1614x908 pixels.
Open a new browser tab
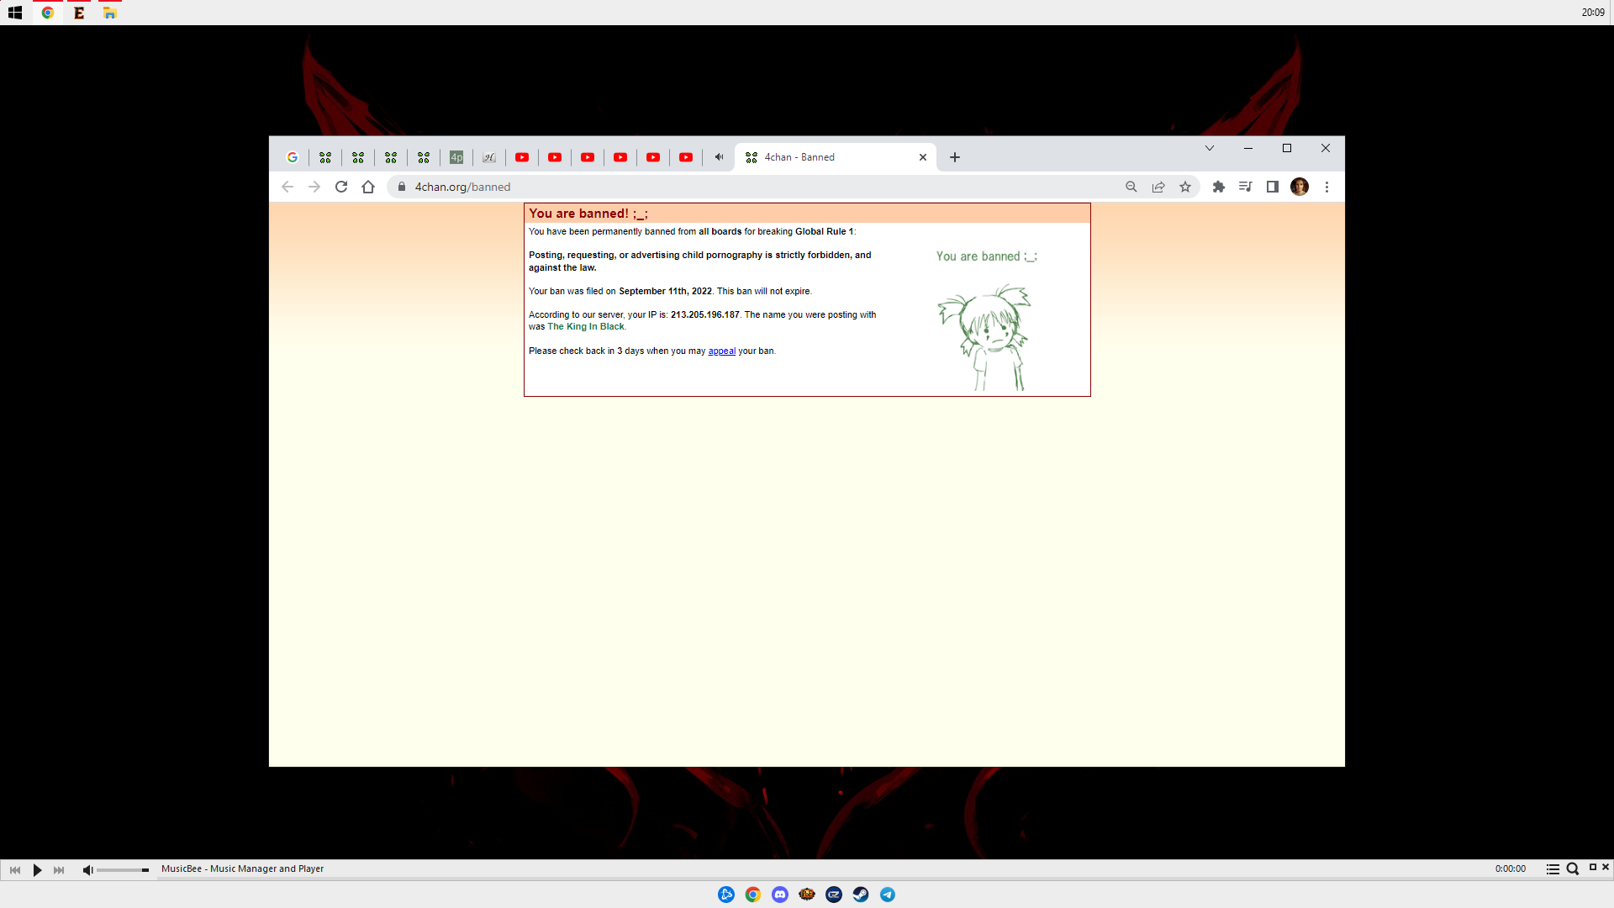click(955, 157)
